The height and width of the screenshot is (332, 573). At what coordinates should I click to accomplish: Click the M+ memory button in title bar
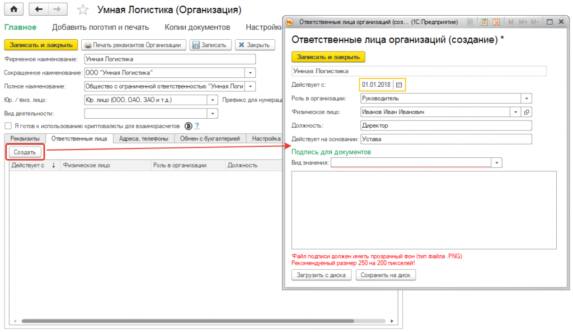point(523,22)
